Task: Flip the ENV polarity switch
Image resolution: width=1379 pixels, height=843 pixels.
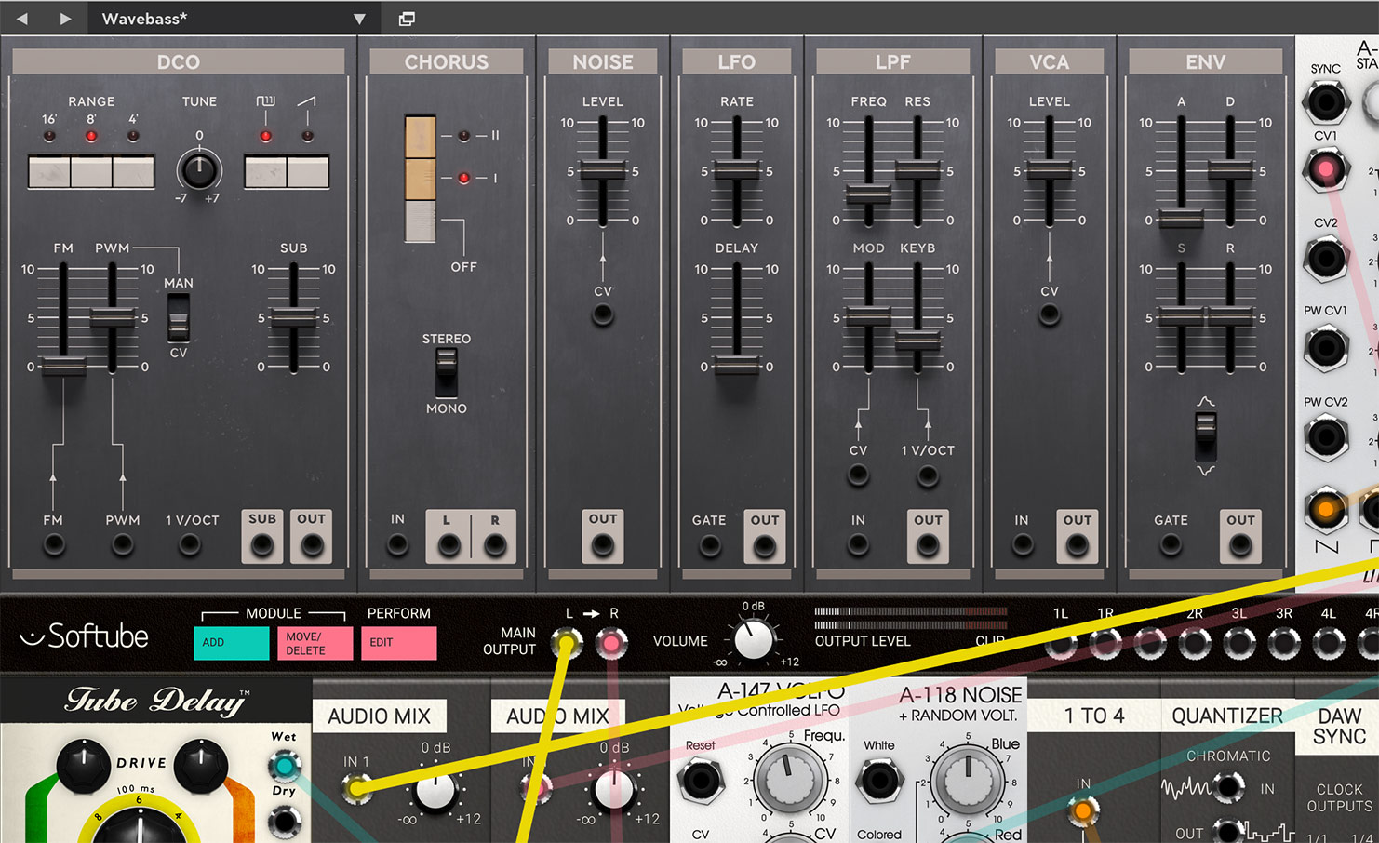Action: pos(1205,435)
